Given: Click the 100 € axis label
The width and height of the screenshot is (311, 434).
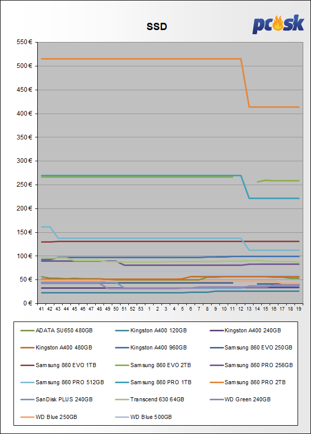Looking at the screenshot, I should point(24,256).
